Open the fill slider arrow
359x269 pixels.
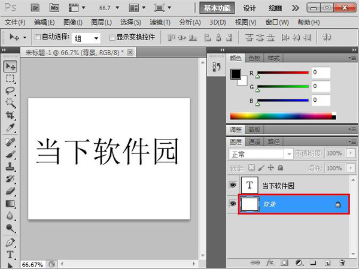tap(351, 168)
